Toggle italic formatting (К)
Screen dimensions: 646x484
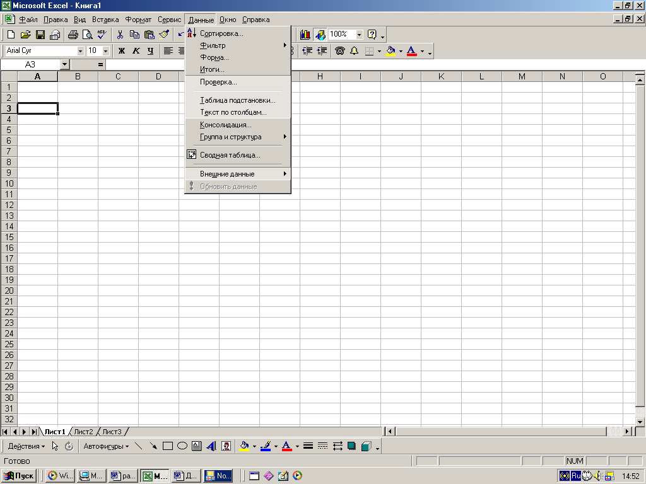point(136,51)
